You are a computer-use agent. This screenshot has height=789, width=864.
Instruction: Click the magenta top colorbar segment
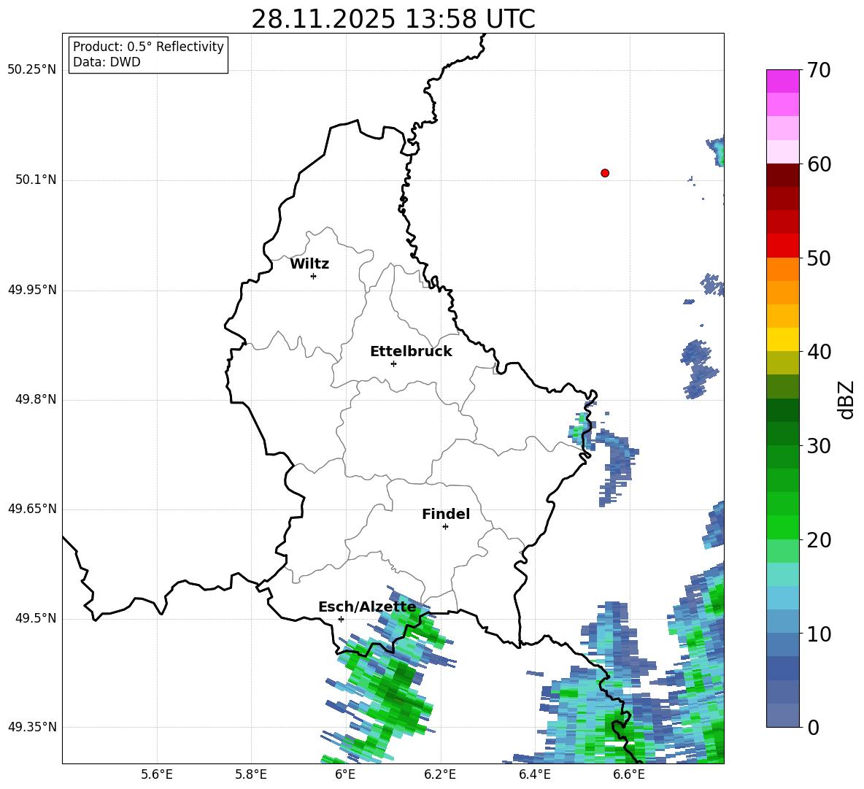pyautogui.click(x=782, y=81)
